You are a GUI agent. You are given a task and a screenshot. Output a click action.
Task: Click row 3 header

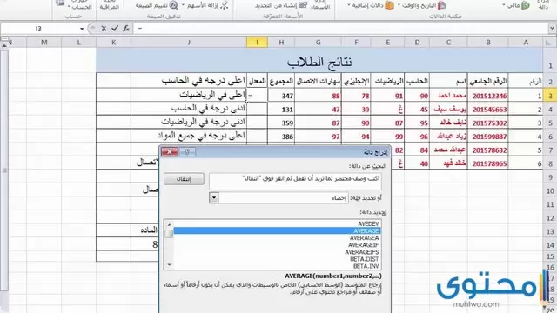click(550, 97)
